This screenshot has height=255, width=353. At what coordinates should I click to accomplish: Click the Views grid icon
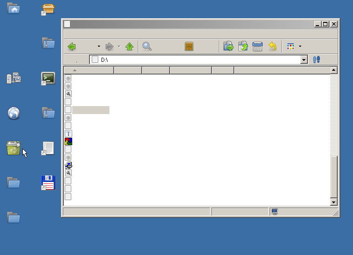pyautogui.click(x=291, y=47)
